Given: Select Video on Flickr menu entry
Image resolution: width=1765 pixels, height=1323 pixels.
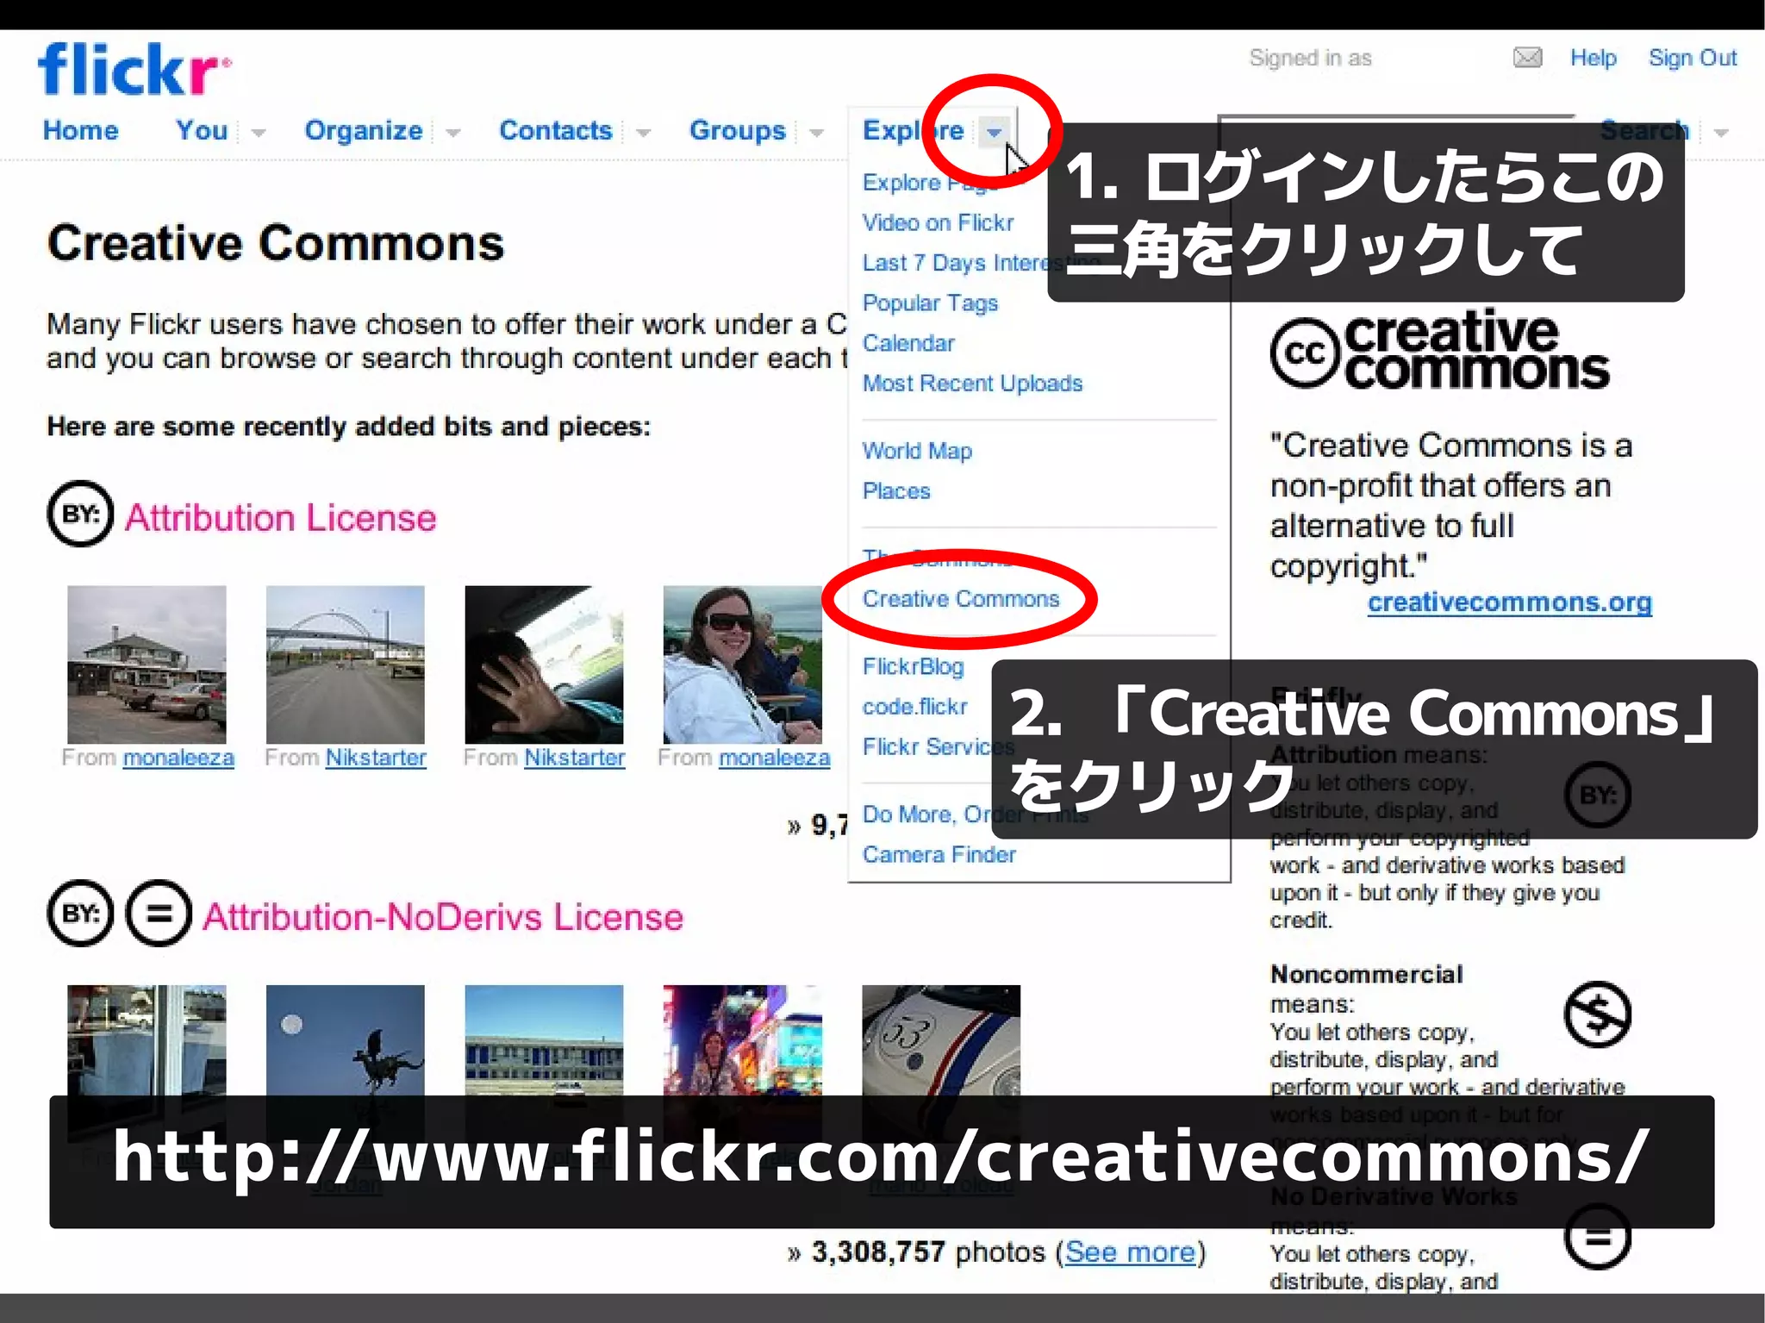Looking at the screenshot, I should click(x=938, y=222).
